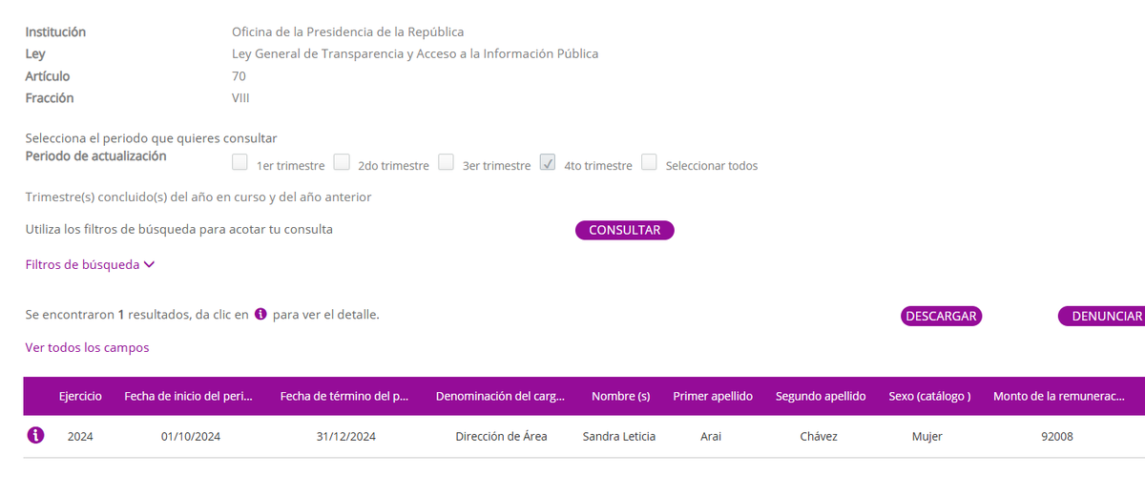Select the 31/12/2024 date cell
Viewport: 1145px width, 496px height.
coord(346,437)
